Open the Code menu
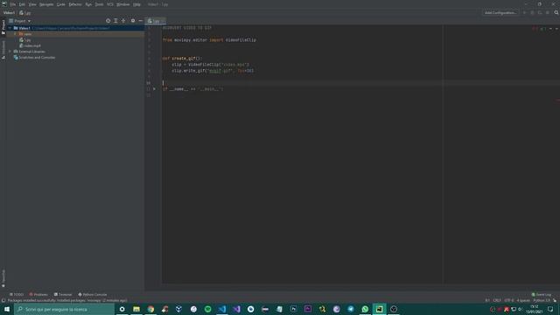 coord(61,4)
